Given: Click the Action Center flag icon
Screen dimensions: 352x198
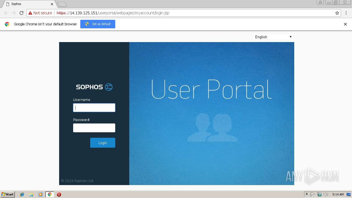Looking at the screenshot, I should click(x=313, y=194).
